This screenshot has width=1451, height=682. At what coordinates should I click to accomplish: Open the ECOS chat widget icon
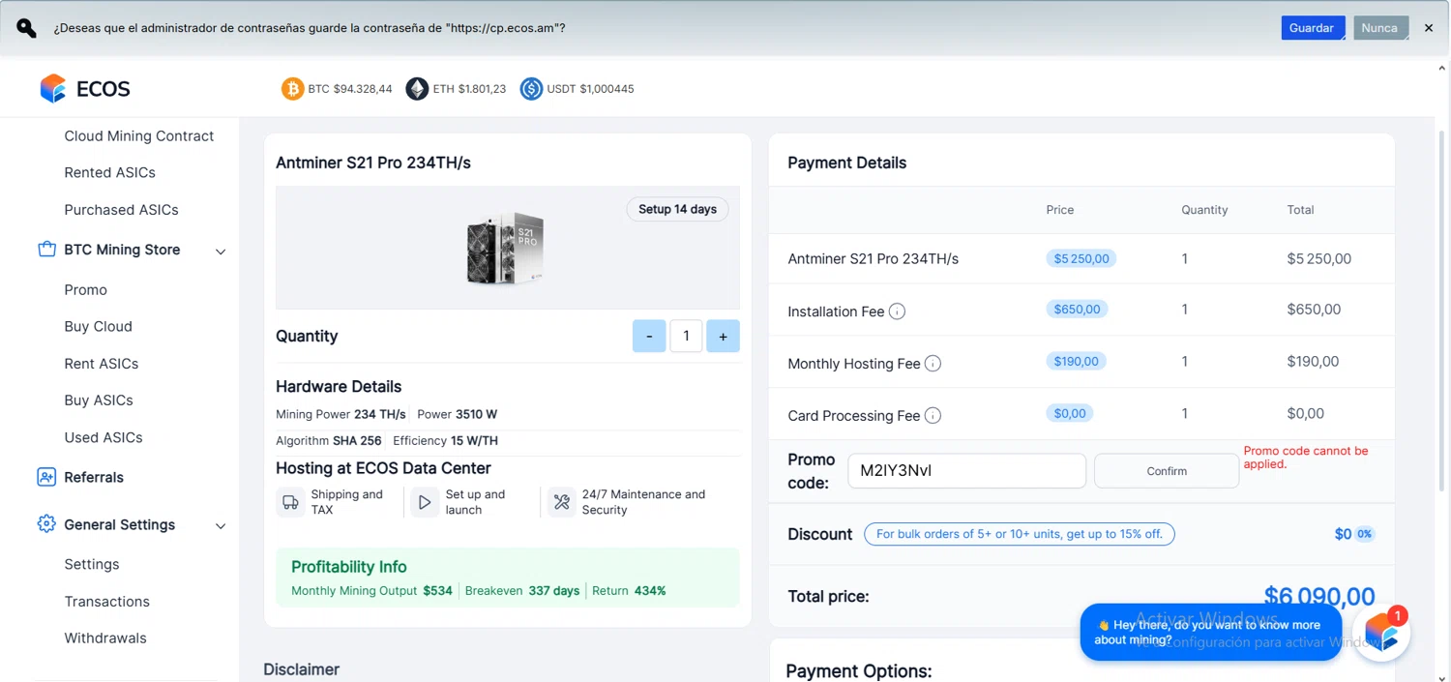[x=1381, y=634]
